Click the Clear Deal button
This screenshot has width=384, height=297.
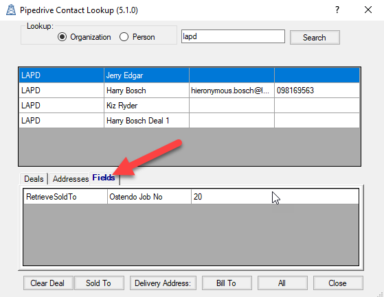(48, 283)
